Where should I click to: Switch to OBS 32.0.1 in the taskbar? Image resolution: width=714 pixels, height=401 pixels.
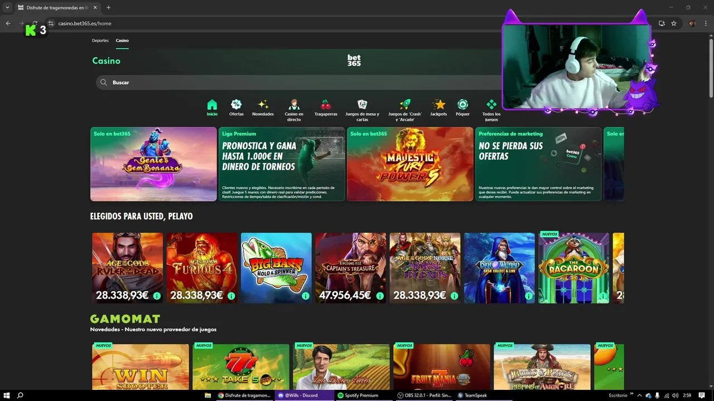pos(424,395)
